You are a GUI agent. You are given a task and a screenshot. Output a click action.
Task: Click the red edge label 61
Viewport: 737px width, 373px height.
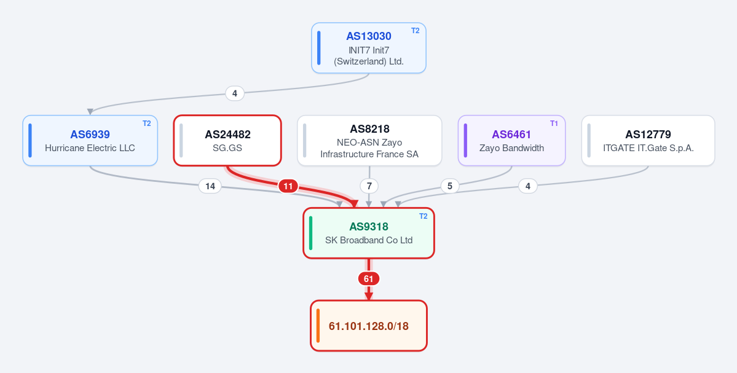(369, 279)
